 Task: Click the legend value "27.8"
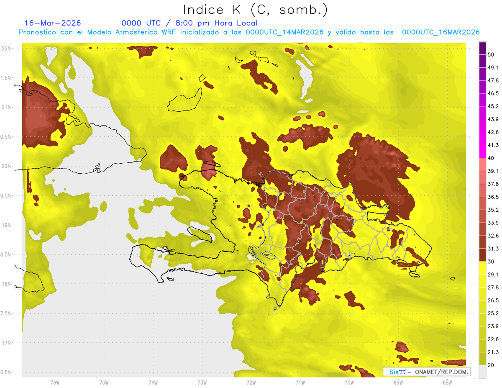pyautogui.click(x=493, y=288)
